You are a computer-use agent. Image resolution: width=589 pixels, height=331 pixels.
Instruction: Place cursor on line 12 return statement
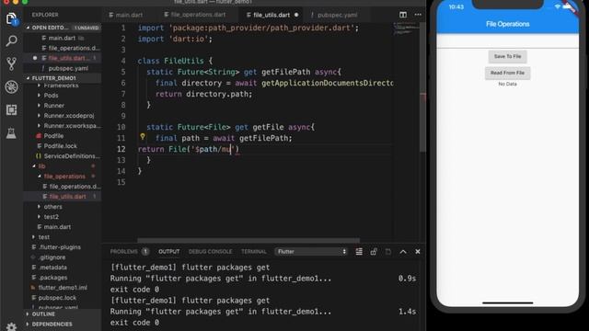click(x=189, y=149)
